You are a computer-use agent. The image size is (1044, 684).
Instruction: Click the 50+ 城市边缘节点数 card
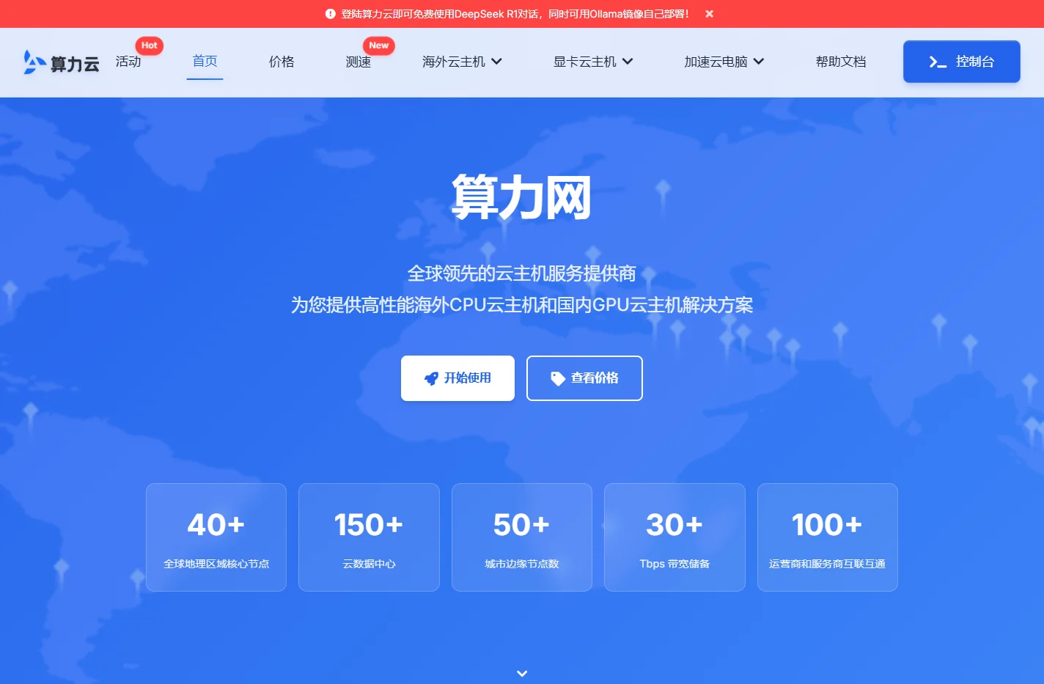[x=522, y=537]
